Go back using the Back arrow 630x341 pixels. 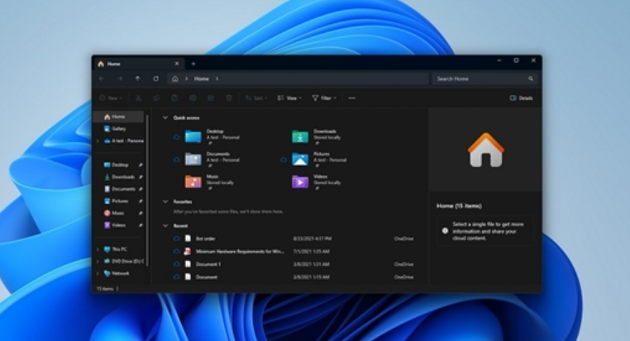point(102,78)
